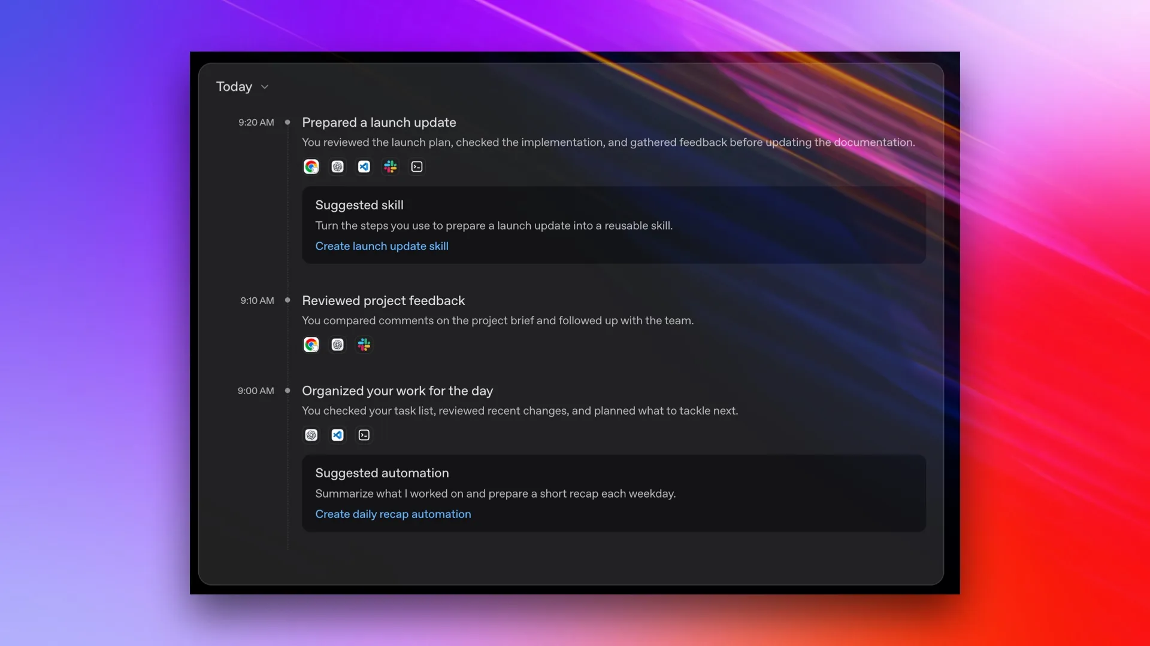Click the Suggested skill card heading
This screenshot has height=646, width=1150.
coord(359,205)
